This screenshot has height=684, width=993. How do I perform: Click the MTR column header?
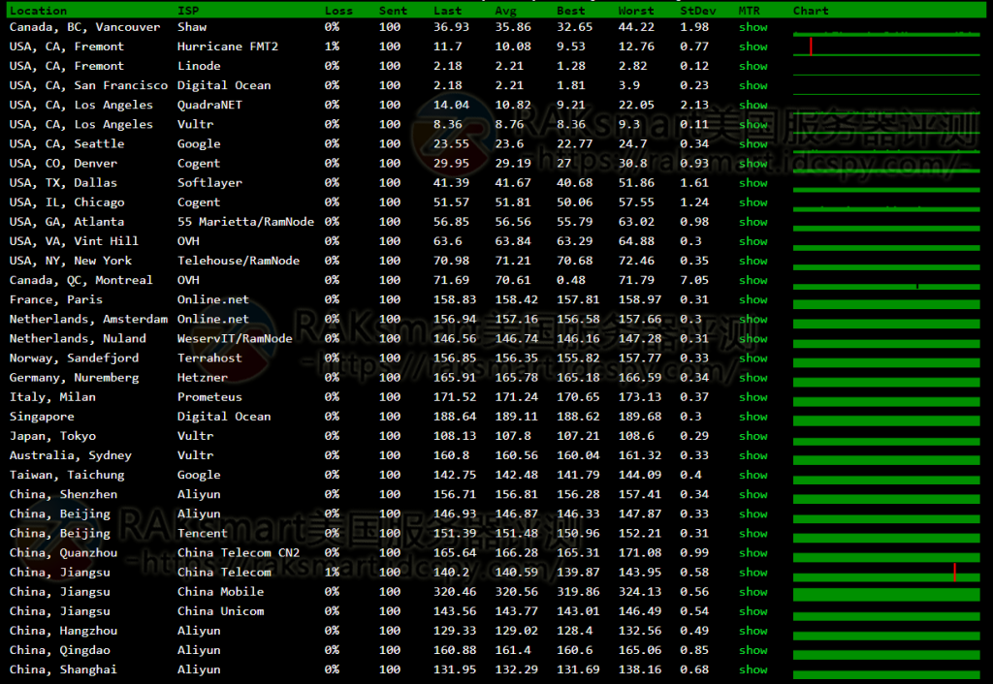pyautogui.click(x=750, y=11)
